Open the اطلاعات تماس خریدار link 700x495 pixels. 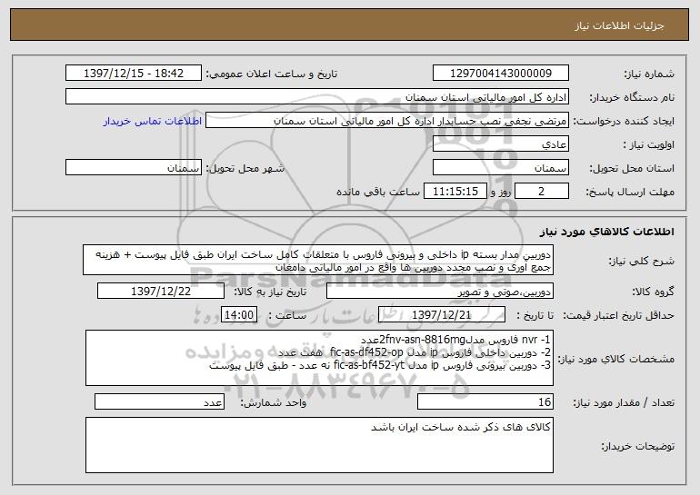(x=153, y=121)
